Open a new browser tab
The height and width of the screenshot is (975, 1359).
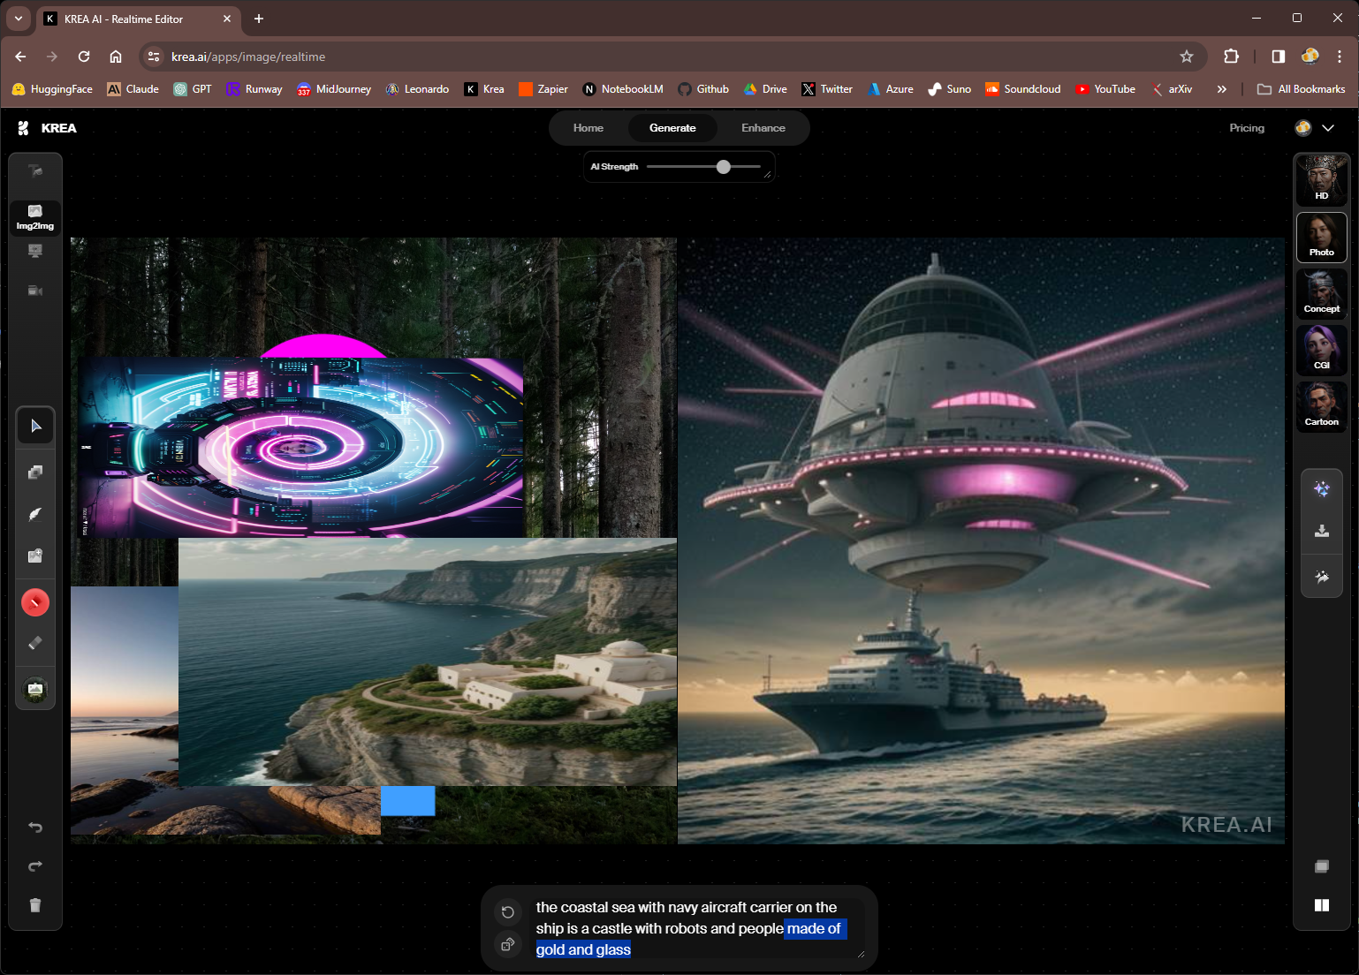pos(259,19)
